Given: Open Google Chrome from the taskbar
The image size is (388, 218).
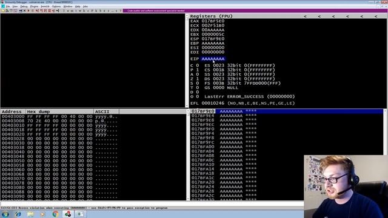Looking at the screenshot, I should (55, 214).
